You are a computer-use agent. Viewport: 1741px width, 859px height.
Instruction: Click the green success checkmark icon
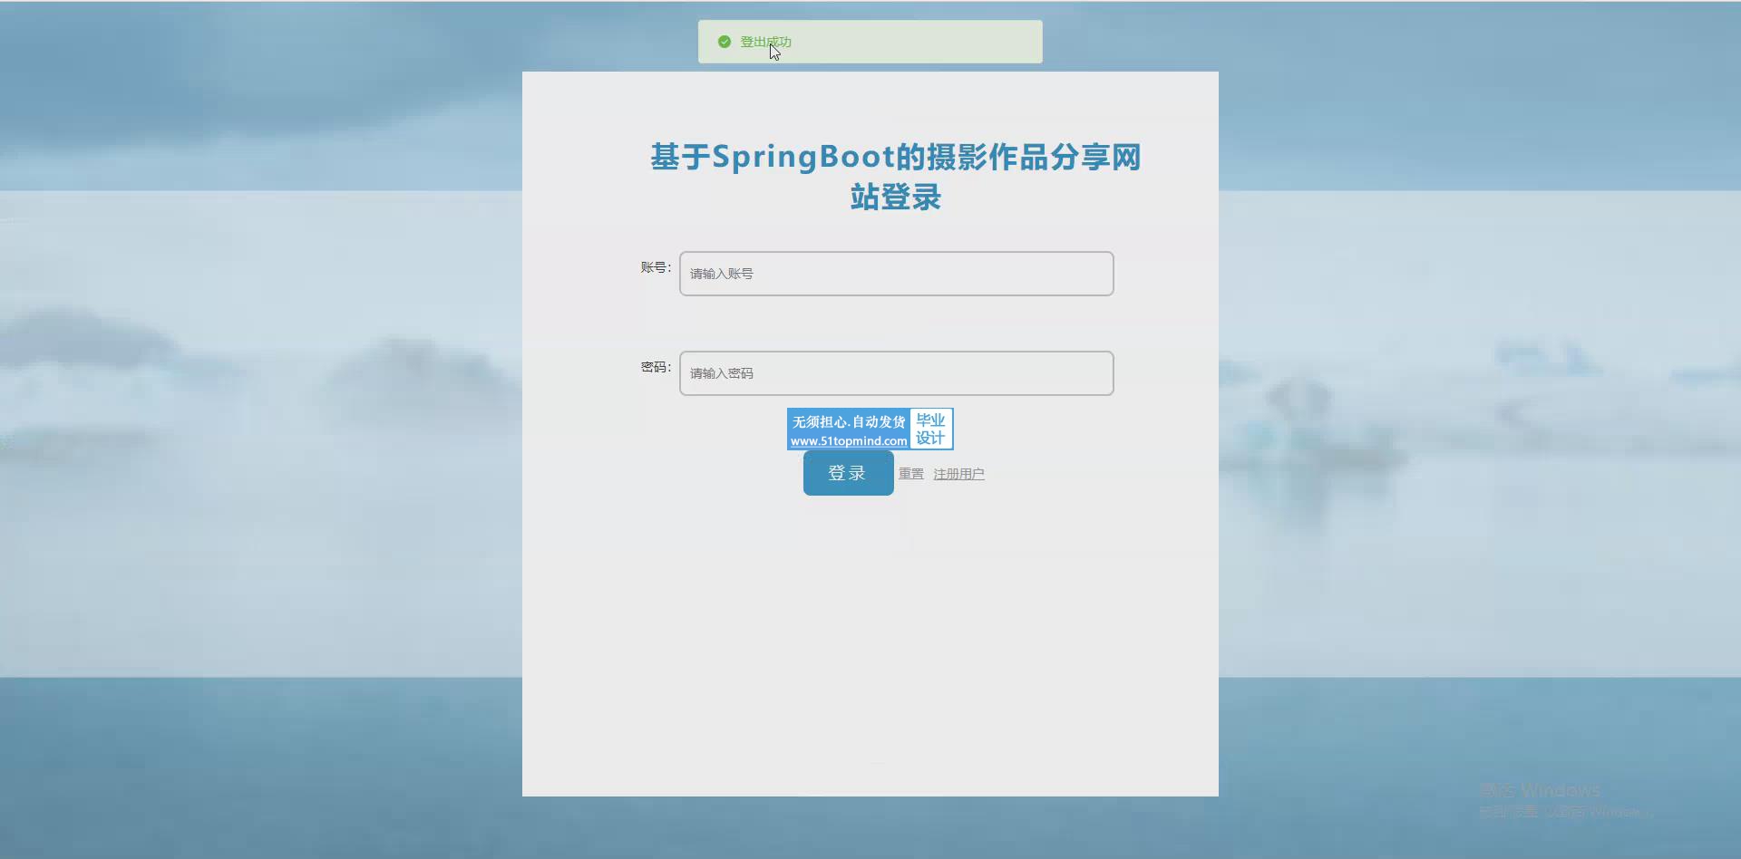click(x=725, y=42)
